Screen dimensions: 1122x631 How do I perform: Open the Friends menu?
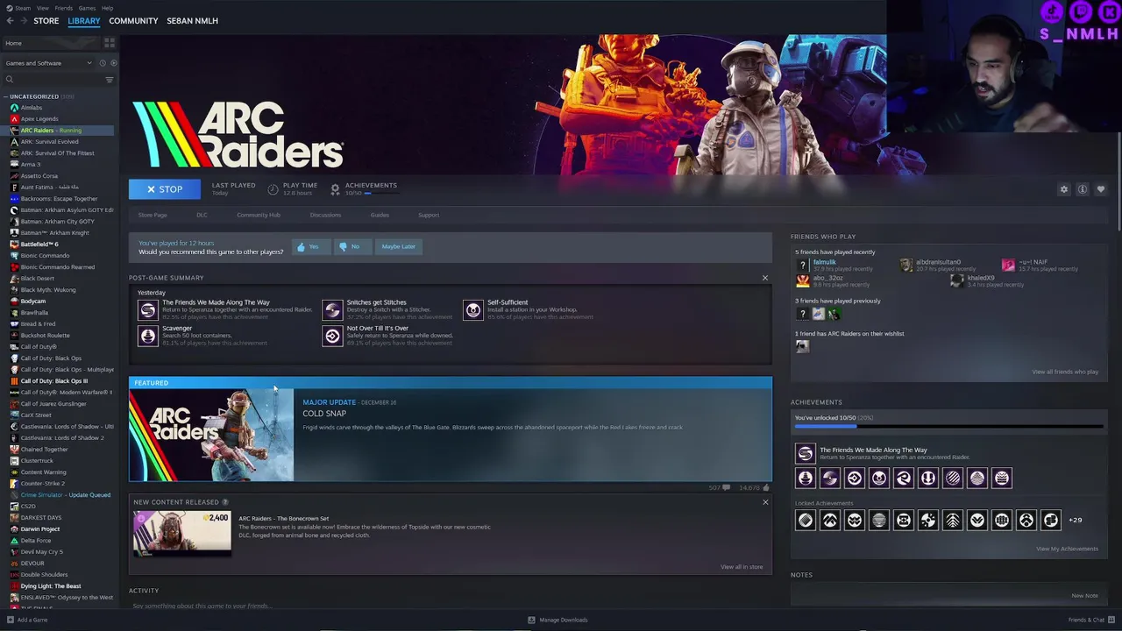[64, 8]
